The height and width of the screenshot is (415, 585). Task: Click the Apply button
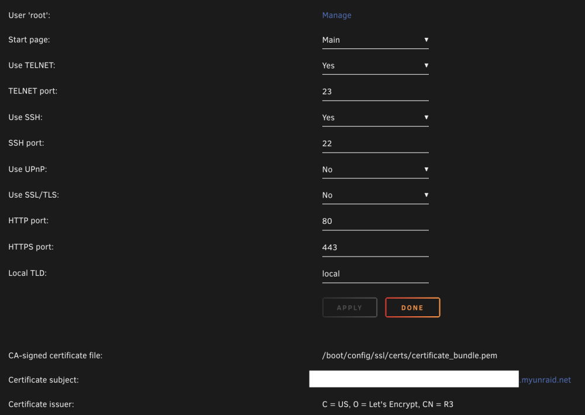[350, 307]
